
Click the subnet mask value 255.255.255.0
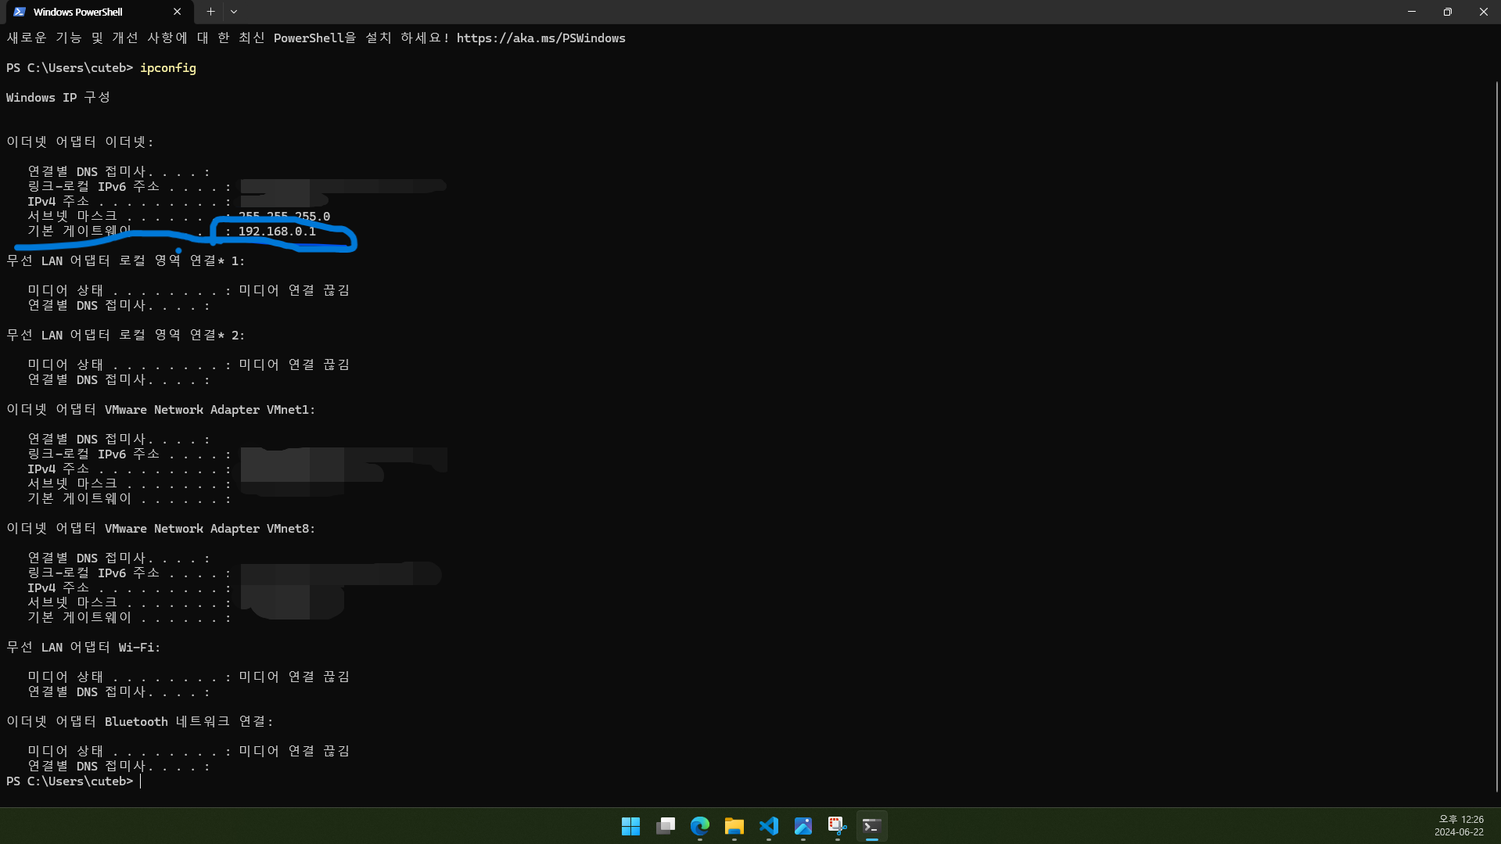click(284, 217)
